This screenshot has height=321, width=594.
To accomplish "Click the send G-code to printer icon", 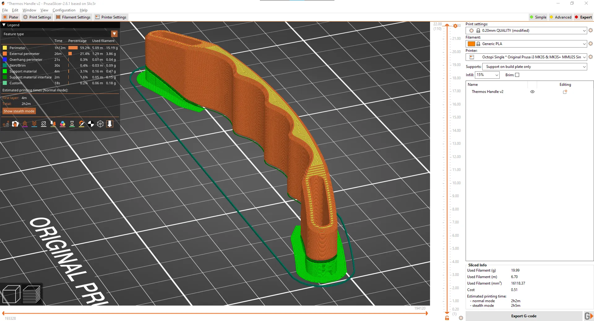I will click(x=588, y=316).
